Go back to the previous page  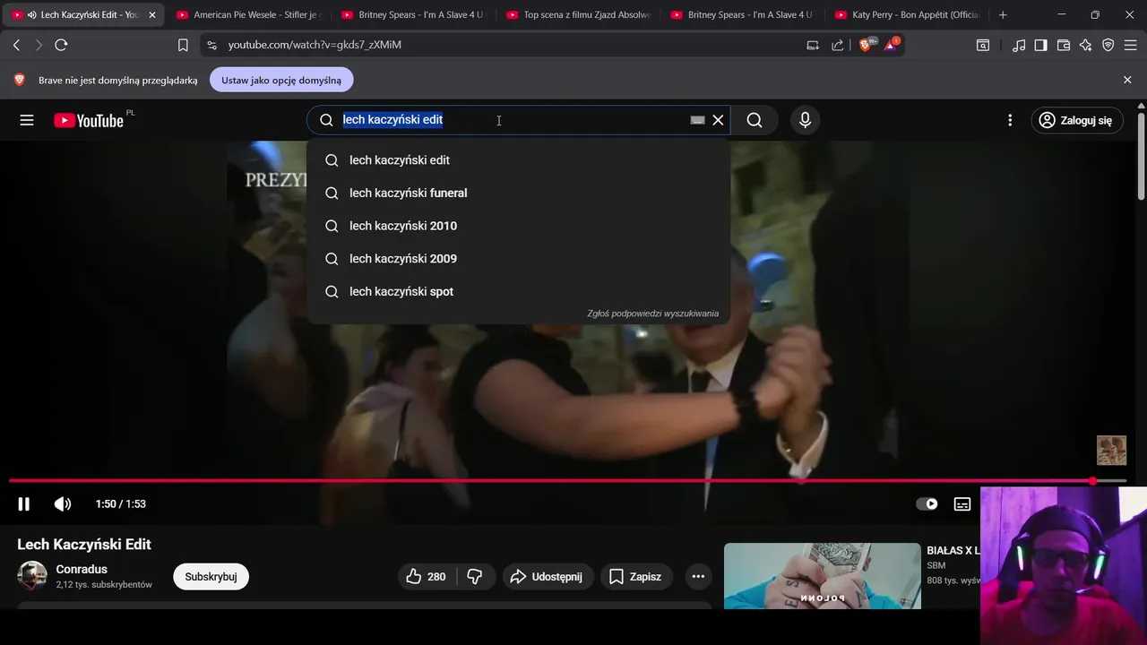pos(16,45)
